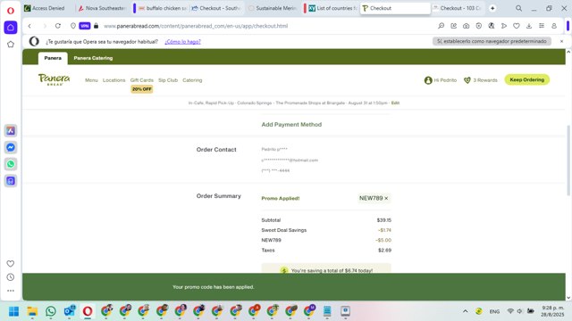
Task: Edit the pick-up order details
Action: [395, 103]
